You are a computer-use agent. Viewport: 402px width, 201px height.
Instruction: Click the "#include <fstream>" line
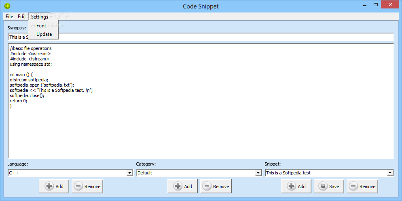click(30, 59)
